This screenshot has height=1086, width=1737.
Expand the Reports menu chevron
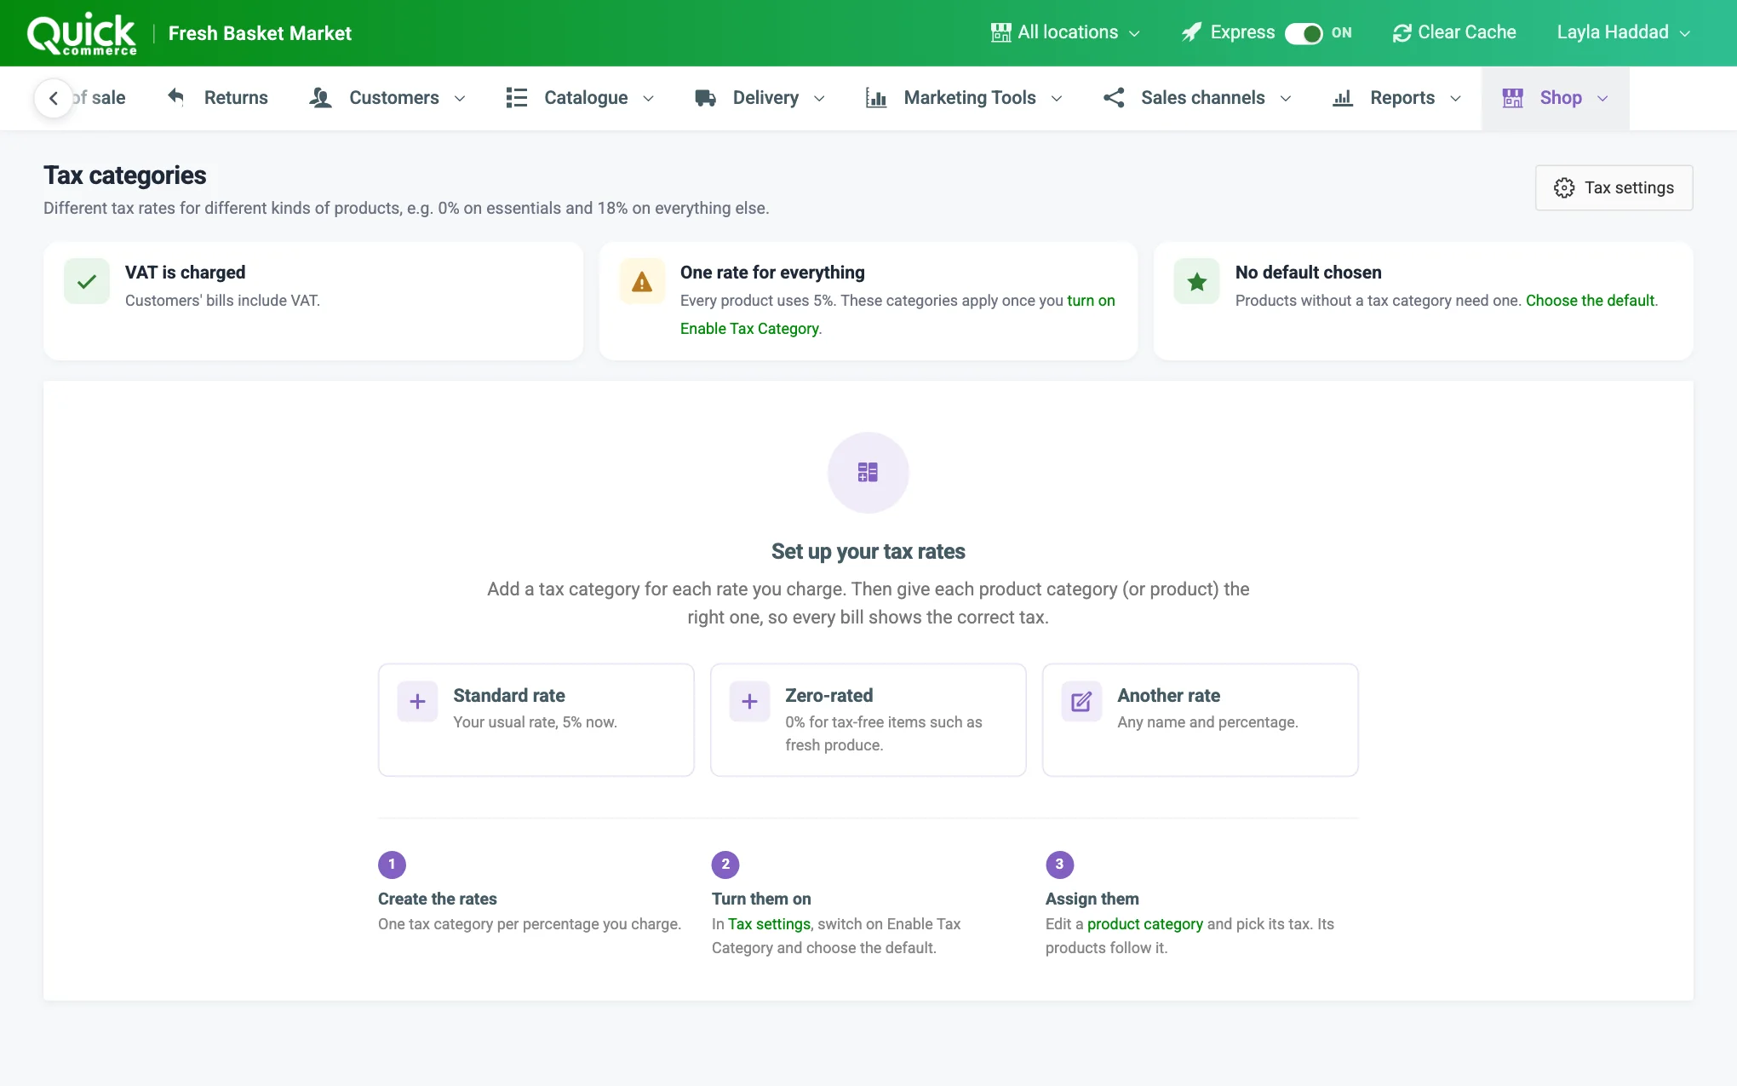click(1456, 98)
